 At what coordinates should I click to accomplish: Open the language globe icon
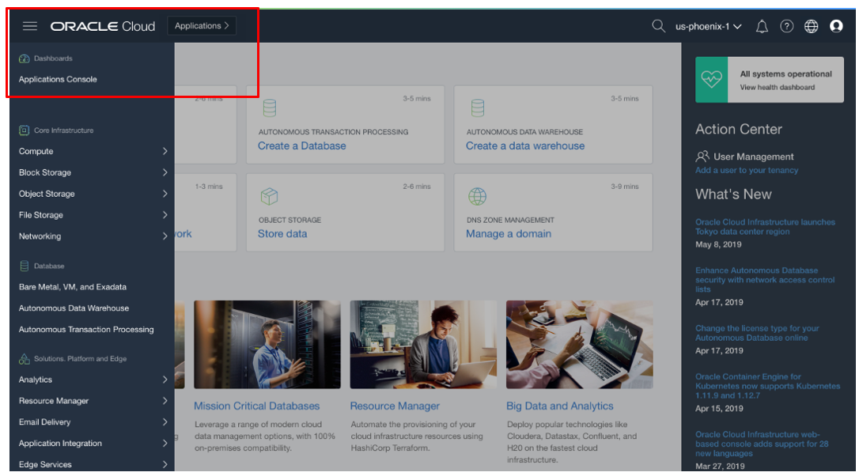(811, 26)
